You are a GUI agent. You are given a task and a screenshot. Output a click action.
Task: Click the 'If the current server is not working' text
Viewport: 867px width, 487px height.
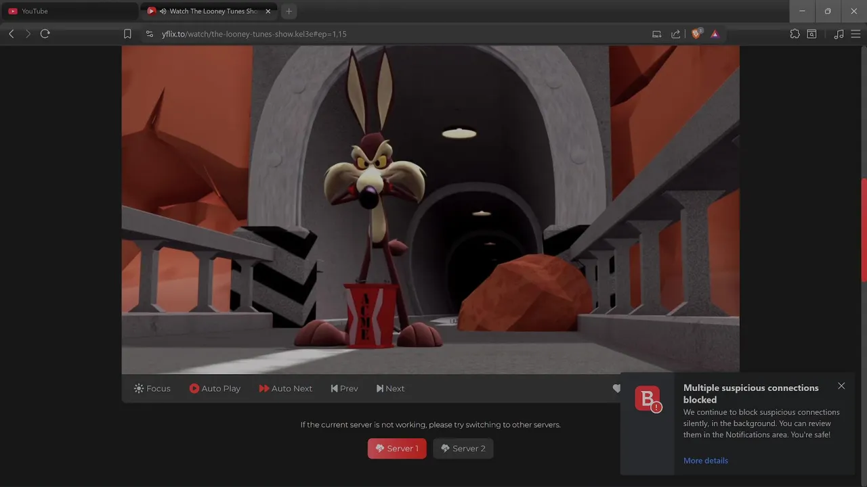point(431,425)
